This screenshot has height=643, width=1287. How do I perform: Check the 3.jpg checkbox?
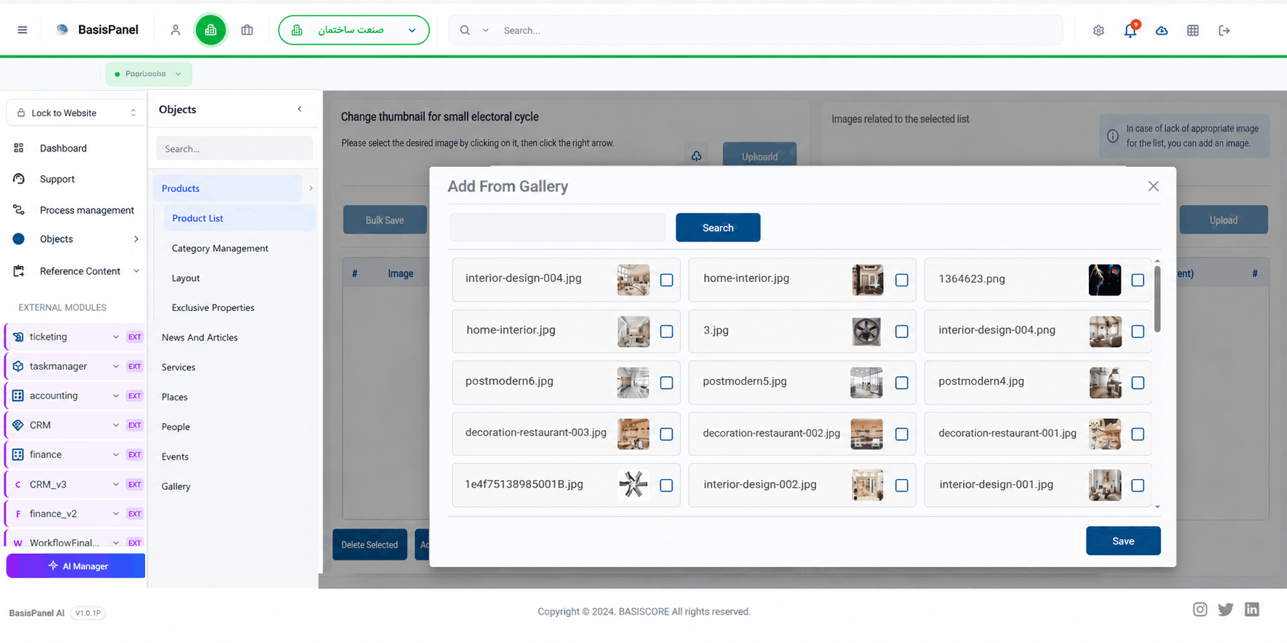point(902,331)
